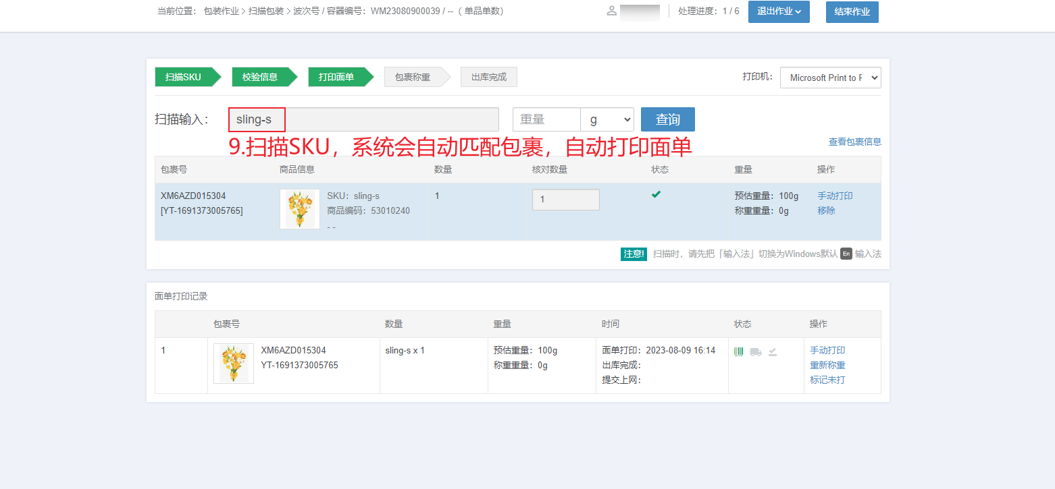Focus the 重量 weight input field
The height and width of the screenshot is (489, 1055).
tap(546, 119)
